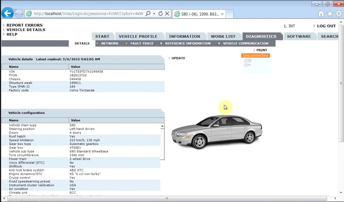Open VEHICLE DETAILS link

(x=26, y=30)
